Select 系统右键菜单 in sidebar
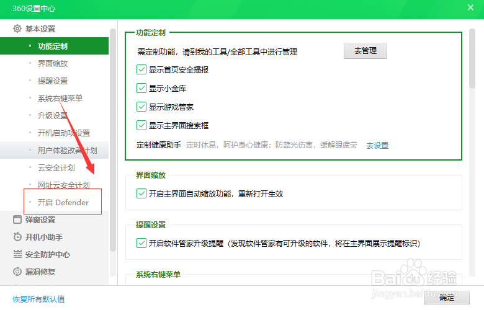The image size is (484, 310). [55, 98]
